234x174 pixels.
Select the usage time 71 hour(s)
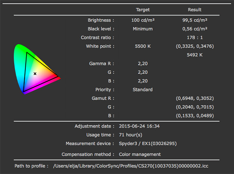coord(131,135)
